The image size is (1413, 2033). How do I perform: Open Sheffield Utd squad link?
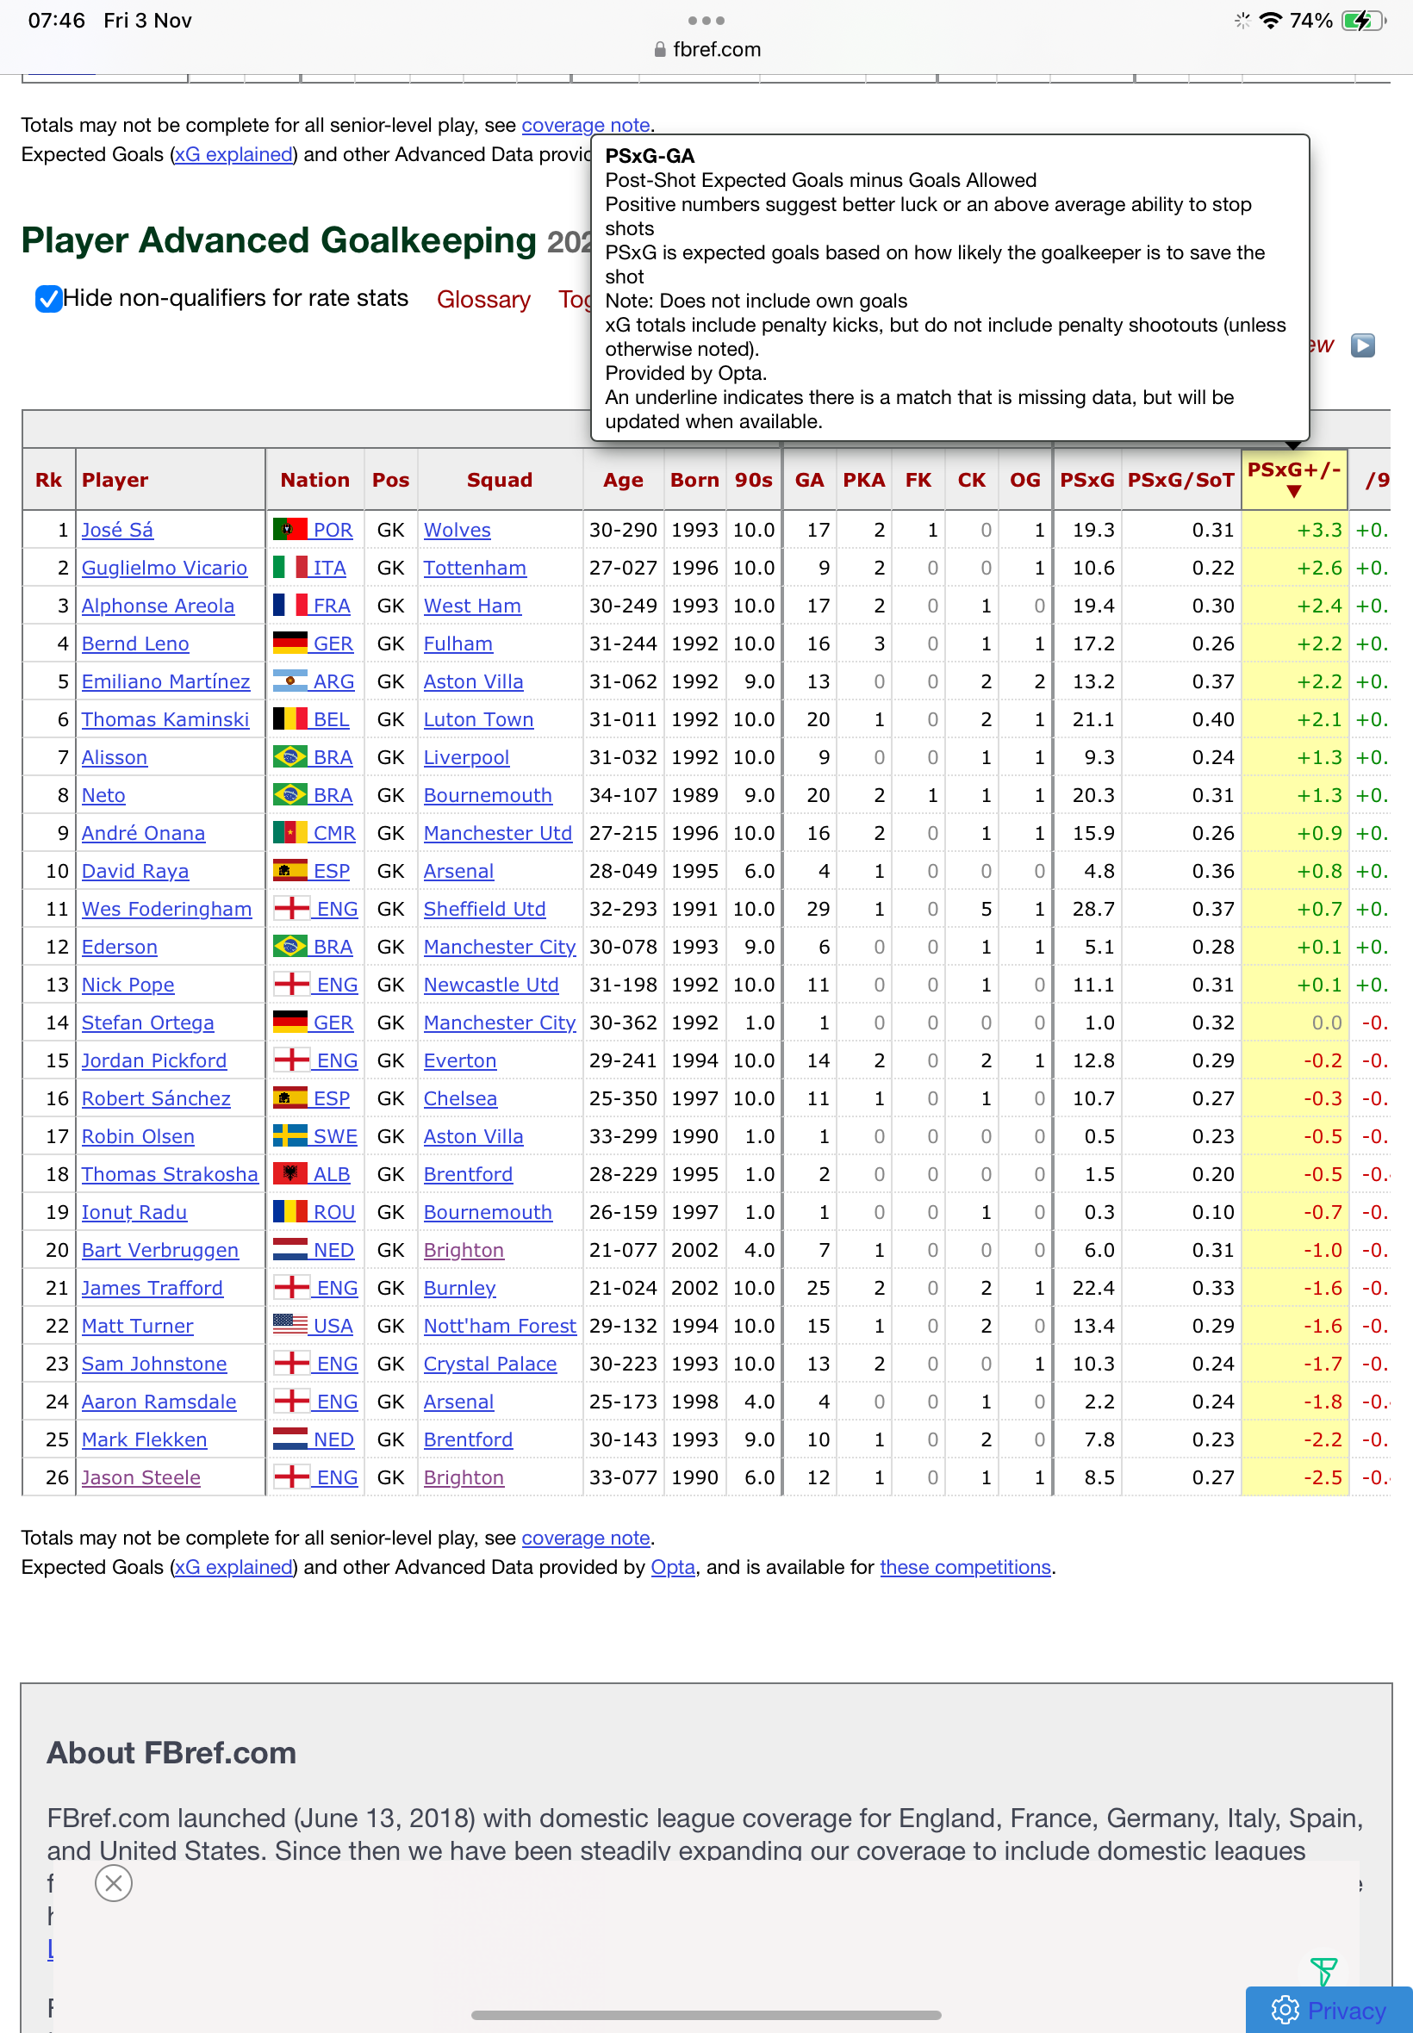[484, 909]
